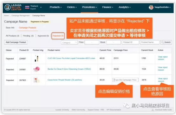
Task: Click the Search button
Action: coord(166,42)
